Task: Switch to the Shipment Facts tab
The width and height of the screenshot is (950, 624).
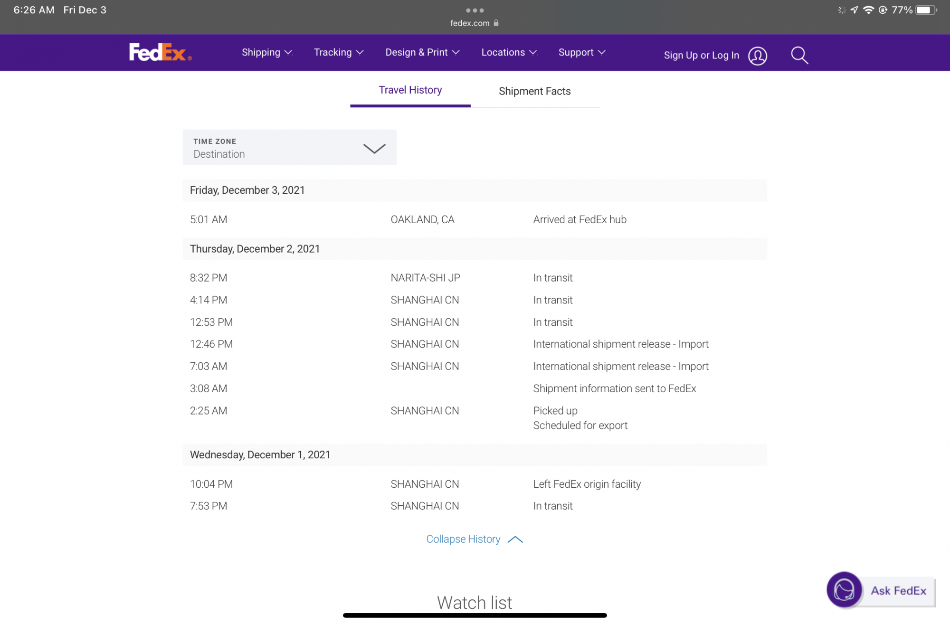Action: click(534, 91)
